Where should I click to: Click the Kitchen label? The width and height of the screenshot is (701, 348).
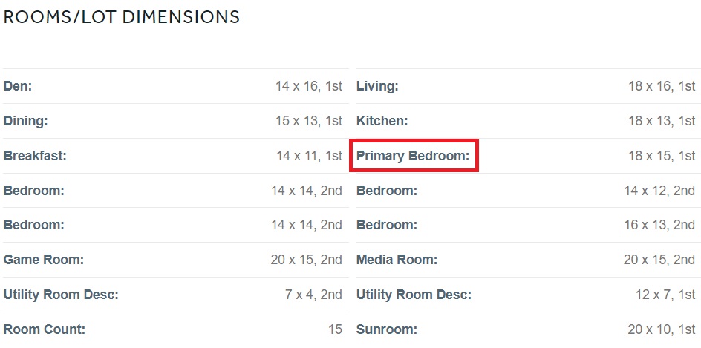click(382, 121)
